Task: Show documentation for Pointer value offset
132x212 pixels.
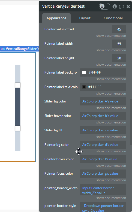Action: click(x=111, y=36)
